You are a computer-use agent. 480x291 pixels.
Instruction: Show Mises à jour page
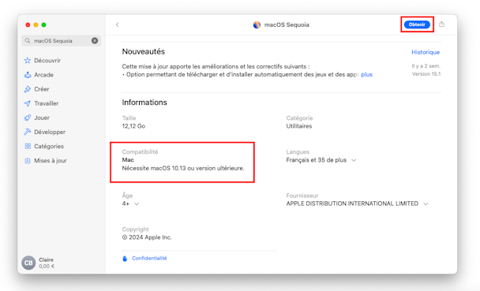coord(51,160)
